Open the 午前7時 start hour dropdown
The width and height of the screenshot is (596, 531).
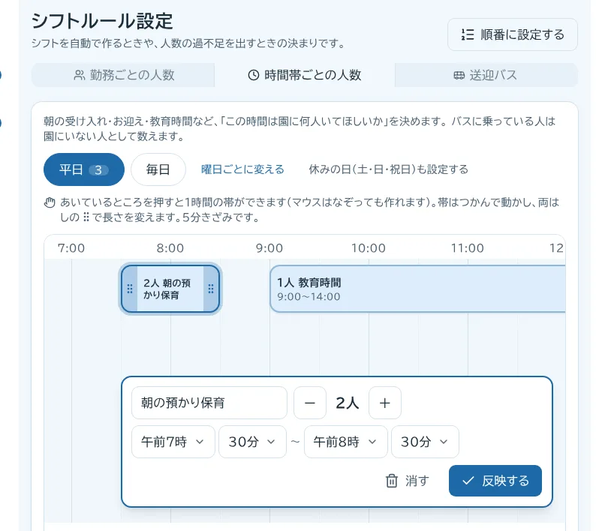pos(173,442)
